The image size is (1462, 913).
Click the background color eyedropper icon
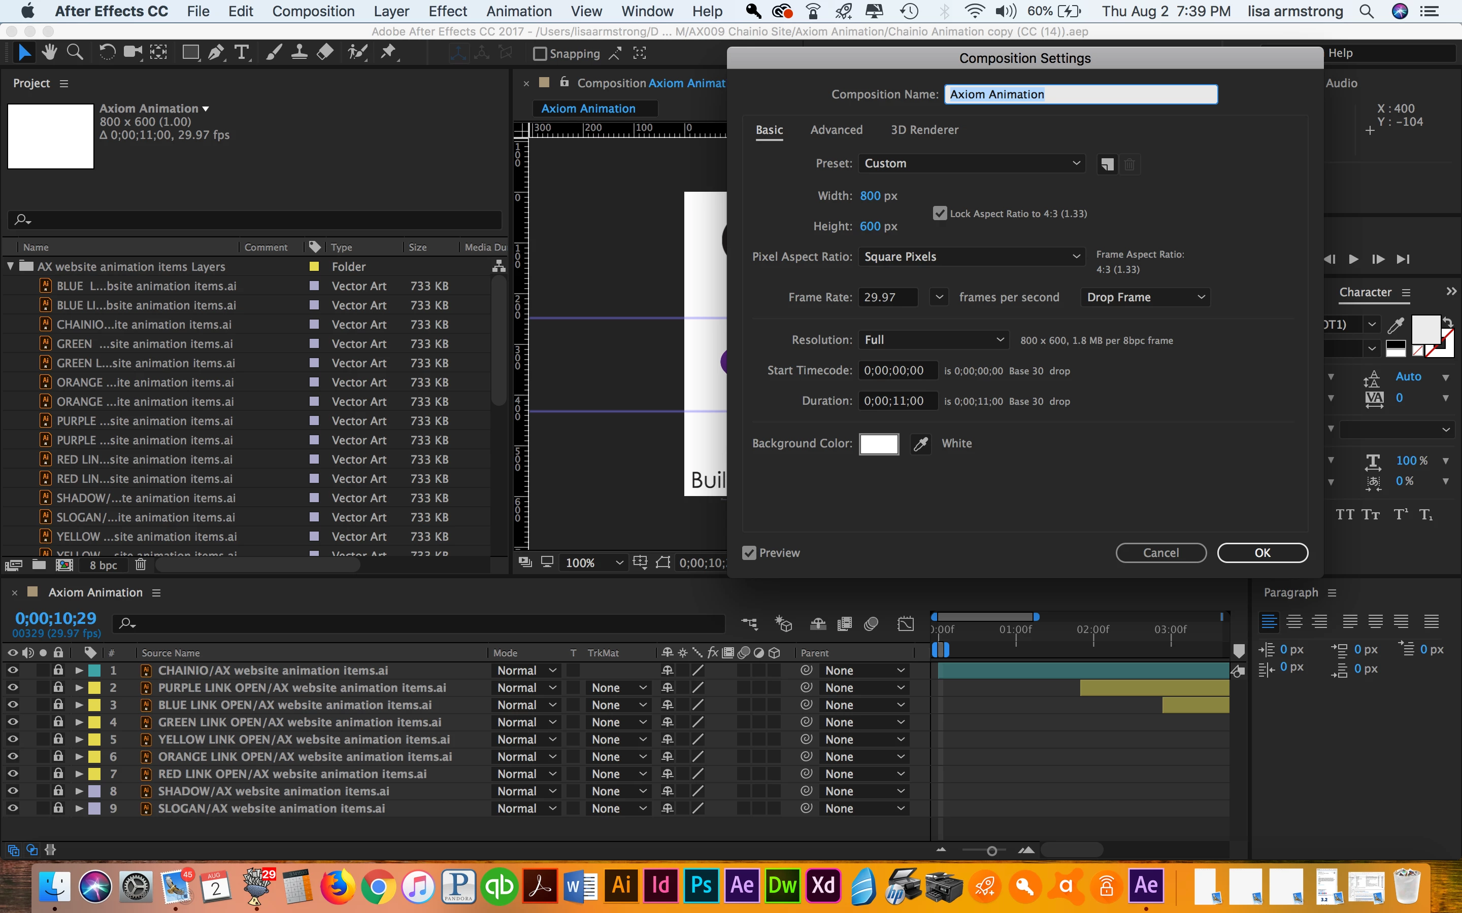(920, 444)
